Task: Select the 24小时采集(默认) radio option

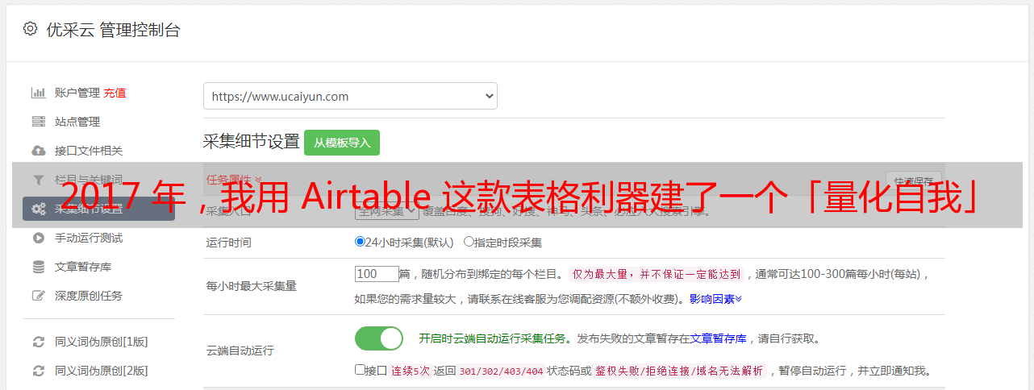Action: (x=360, y=242)
